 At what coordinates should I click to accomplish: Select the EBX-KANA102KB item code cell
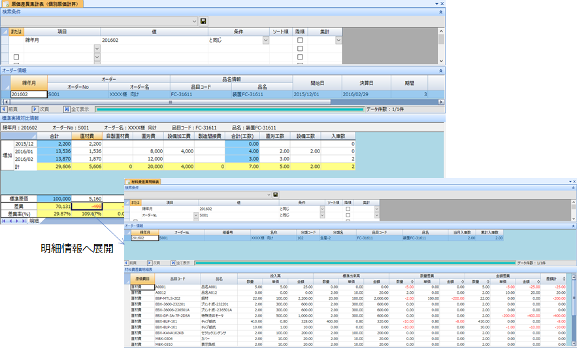coord(177,333)
